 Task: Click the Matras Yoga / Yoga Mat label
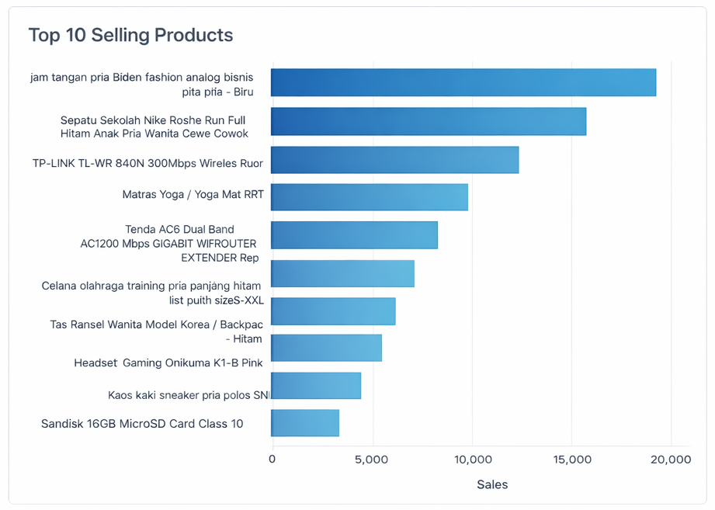(193, 195)
